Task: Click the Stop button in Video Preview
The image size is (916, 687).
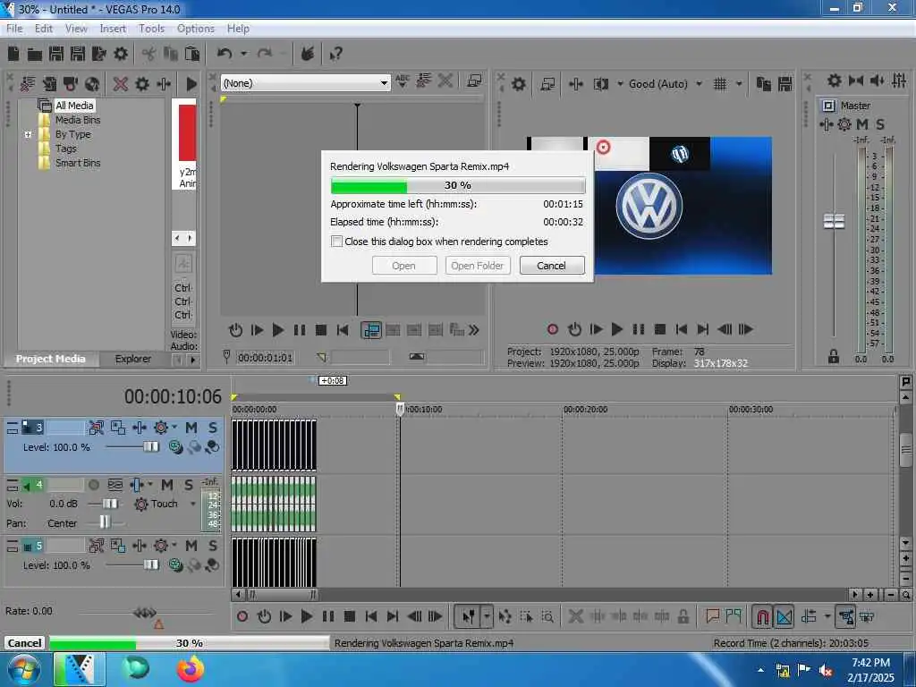Action: (660, 329)
